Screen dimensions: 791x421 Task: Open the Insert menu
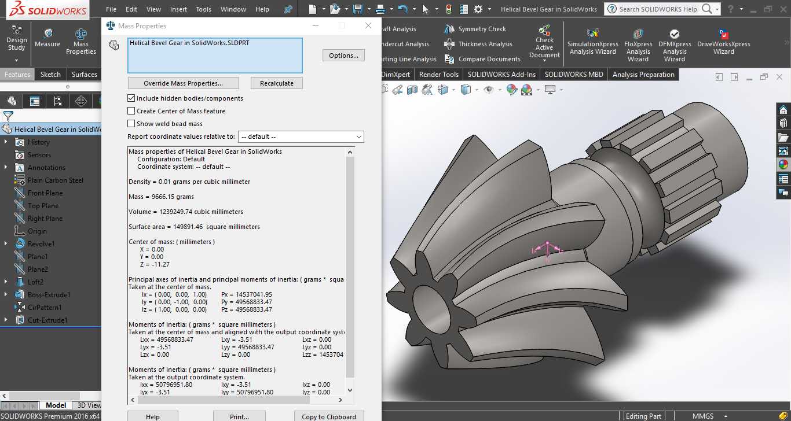179,9
